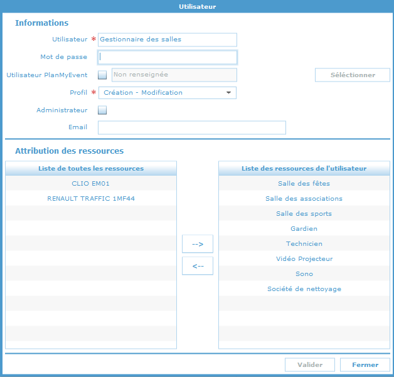This screenshot has height=377, width=394.
Task: Select RENAULT TRAFFIC 1MF44 resource
Action: pyautogui.click(x=91, y=198)
